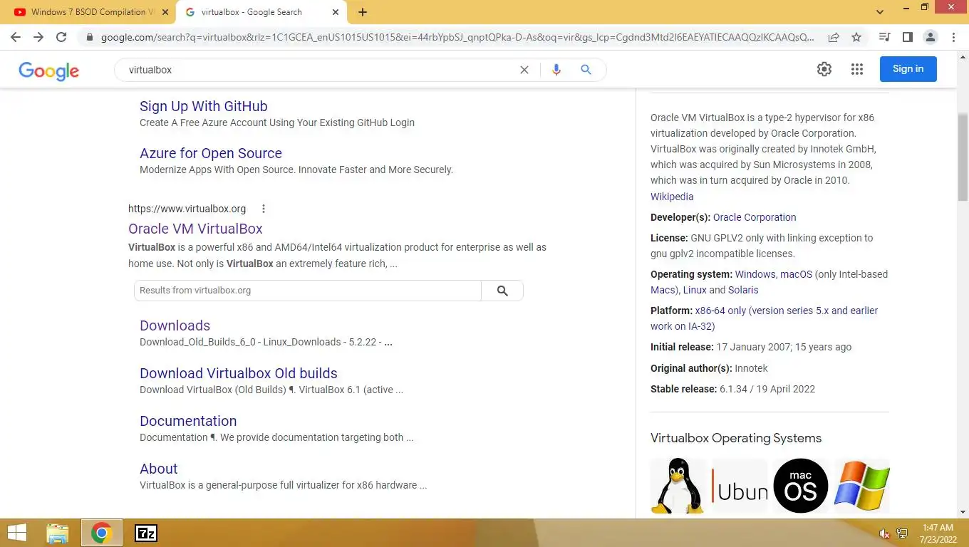Viewport: 969px width, 547px height.
Task: Open the Sign Up With GitHub link
Action: point(204,106)
